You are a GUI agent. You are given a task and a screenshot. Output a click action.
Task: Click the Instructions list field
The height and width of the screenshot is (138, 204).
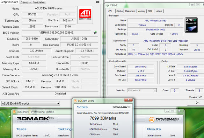coord(166,54)
